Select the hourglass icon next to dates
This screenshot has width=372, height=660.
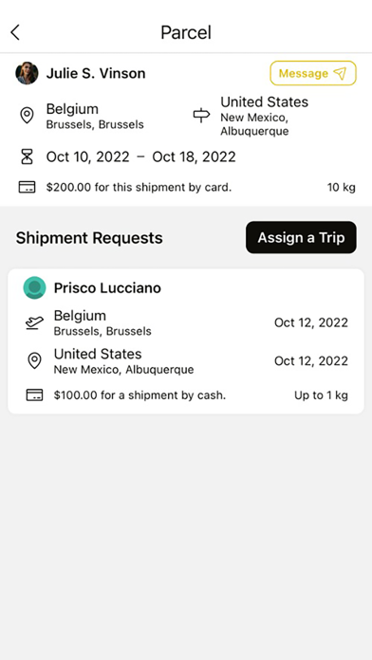coord(27,156)
